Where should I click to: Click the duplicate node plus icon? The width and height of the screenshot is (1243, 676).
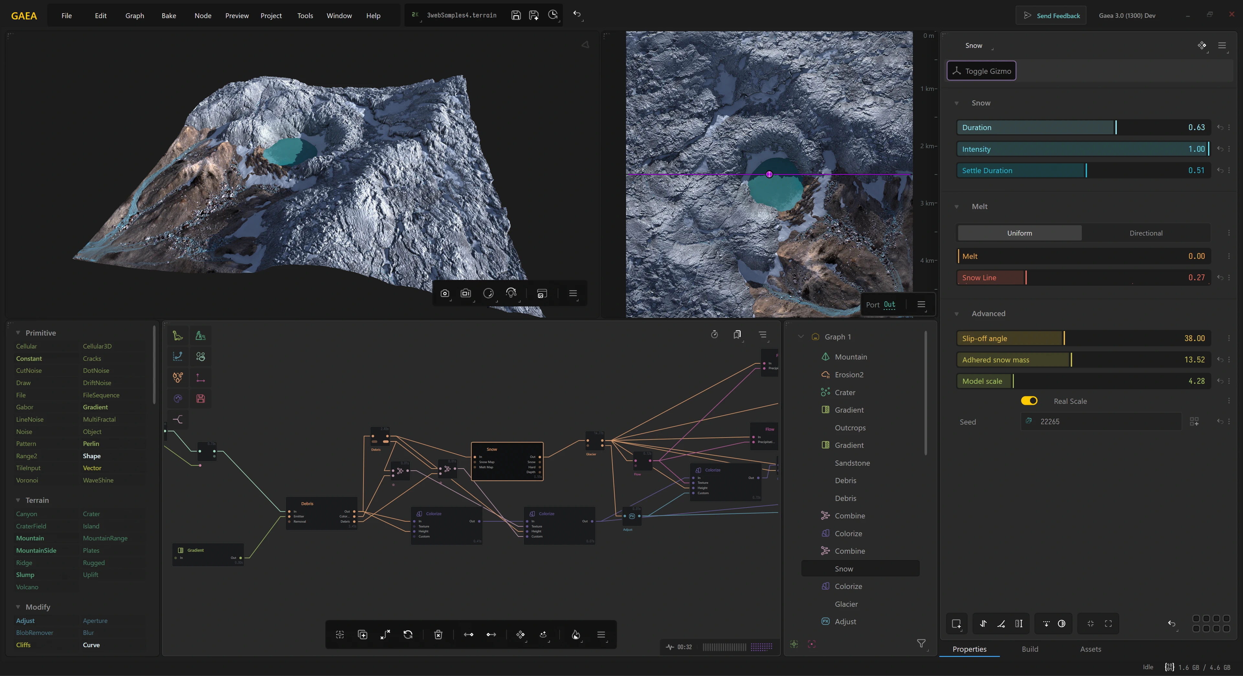363,635
